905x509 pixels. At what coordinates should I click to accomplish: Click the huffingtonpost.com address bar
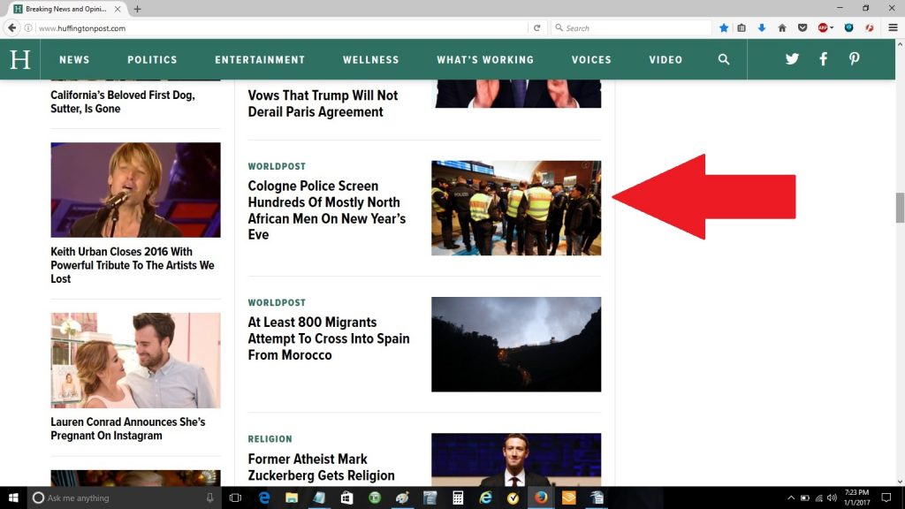[x=282, y=27]
